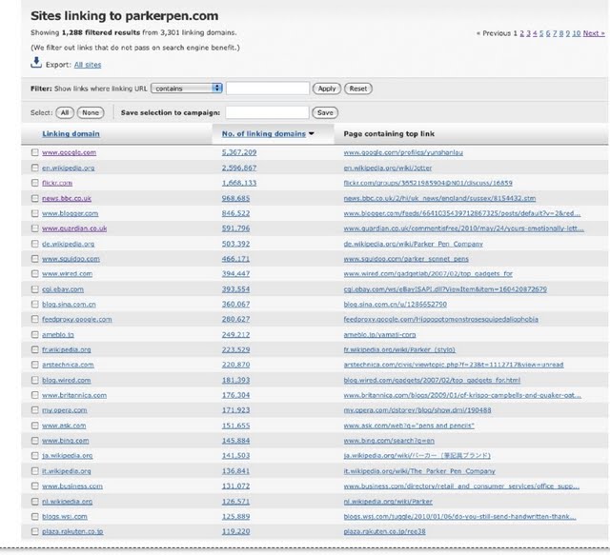The image size is (610, 555).
Task: Save the selection to campaign
Action: pos(325,112)
